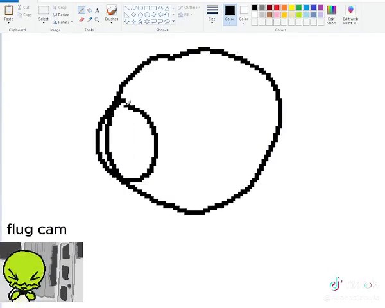Activate Color 2 background selector
Screen dimensions: 385x308
pos(244,15)
